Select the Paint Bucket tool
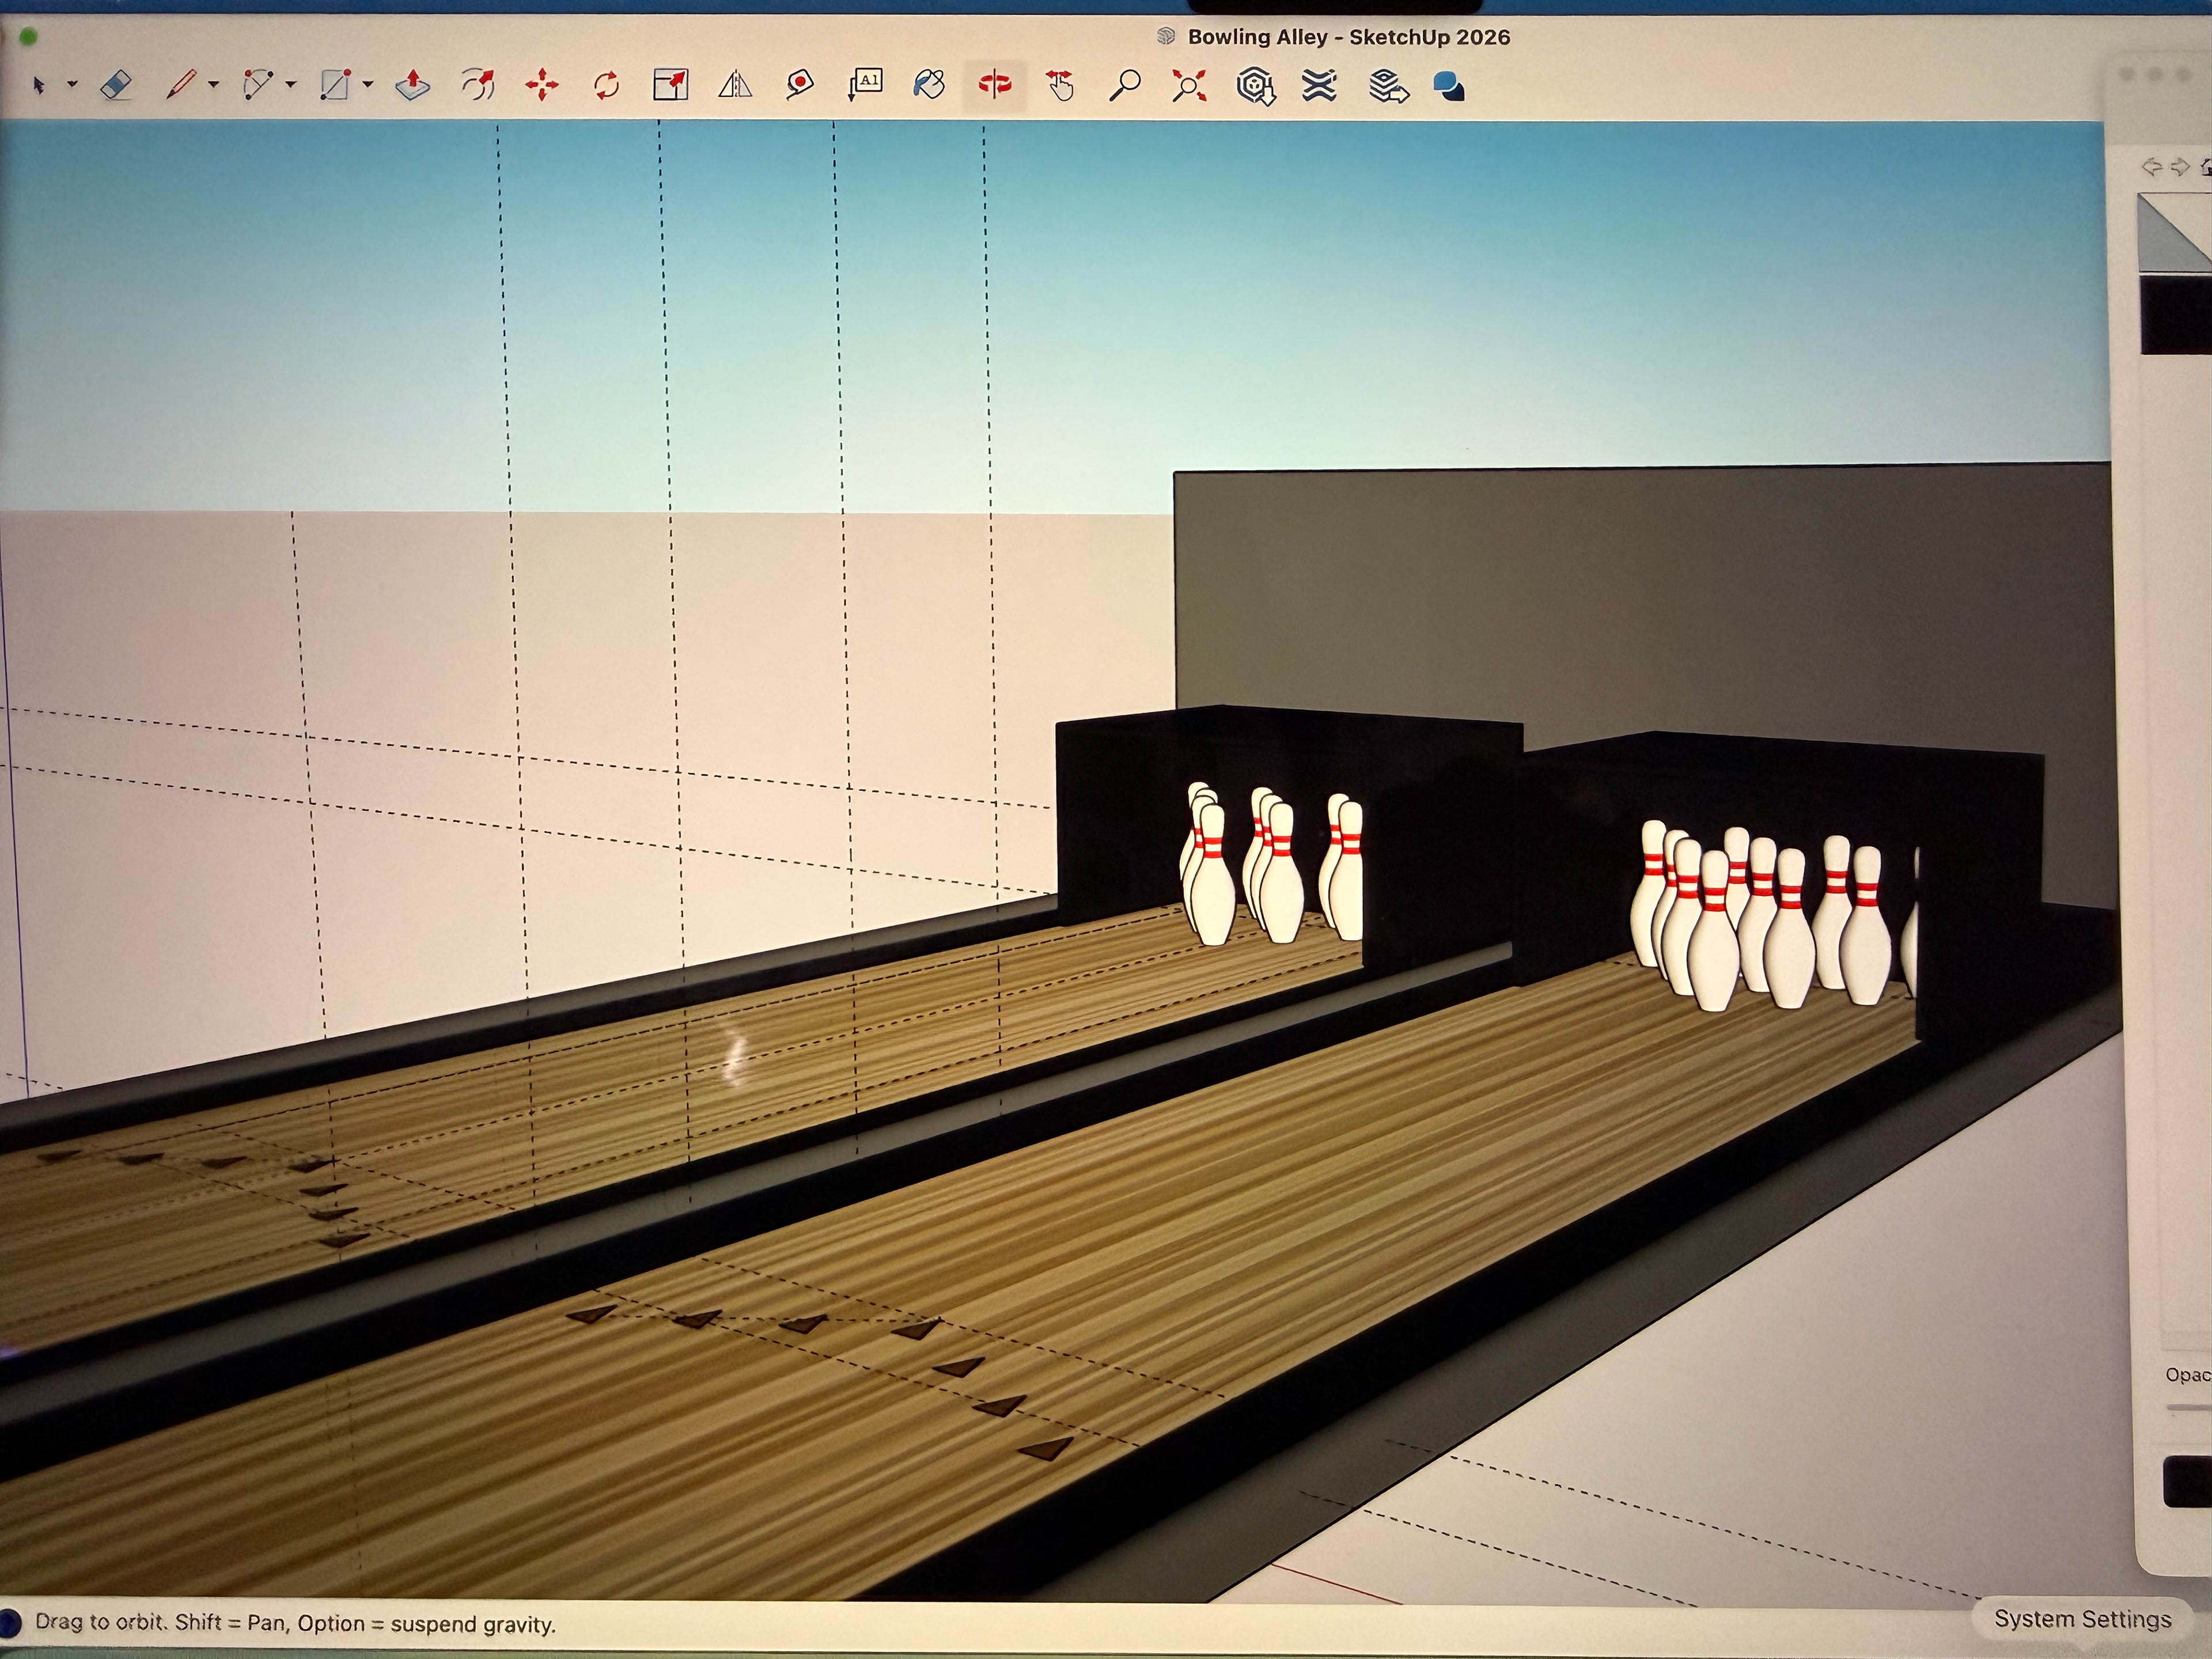This screenshot has width=2212, height=1659. coord(929,86)
